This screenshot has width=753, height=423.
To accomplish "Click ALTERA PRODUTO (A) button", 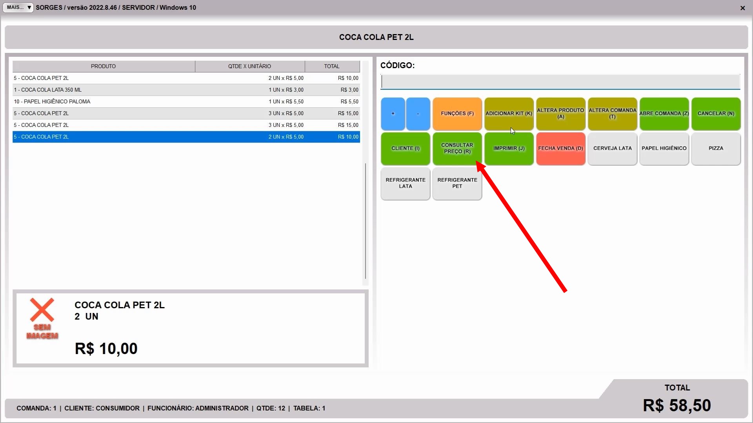I will (560, 114).
